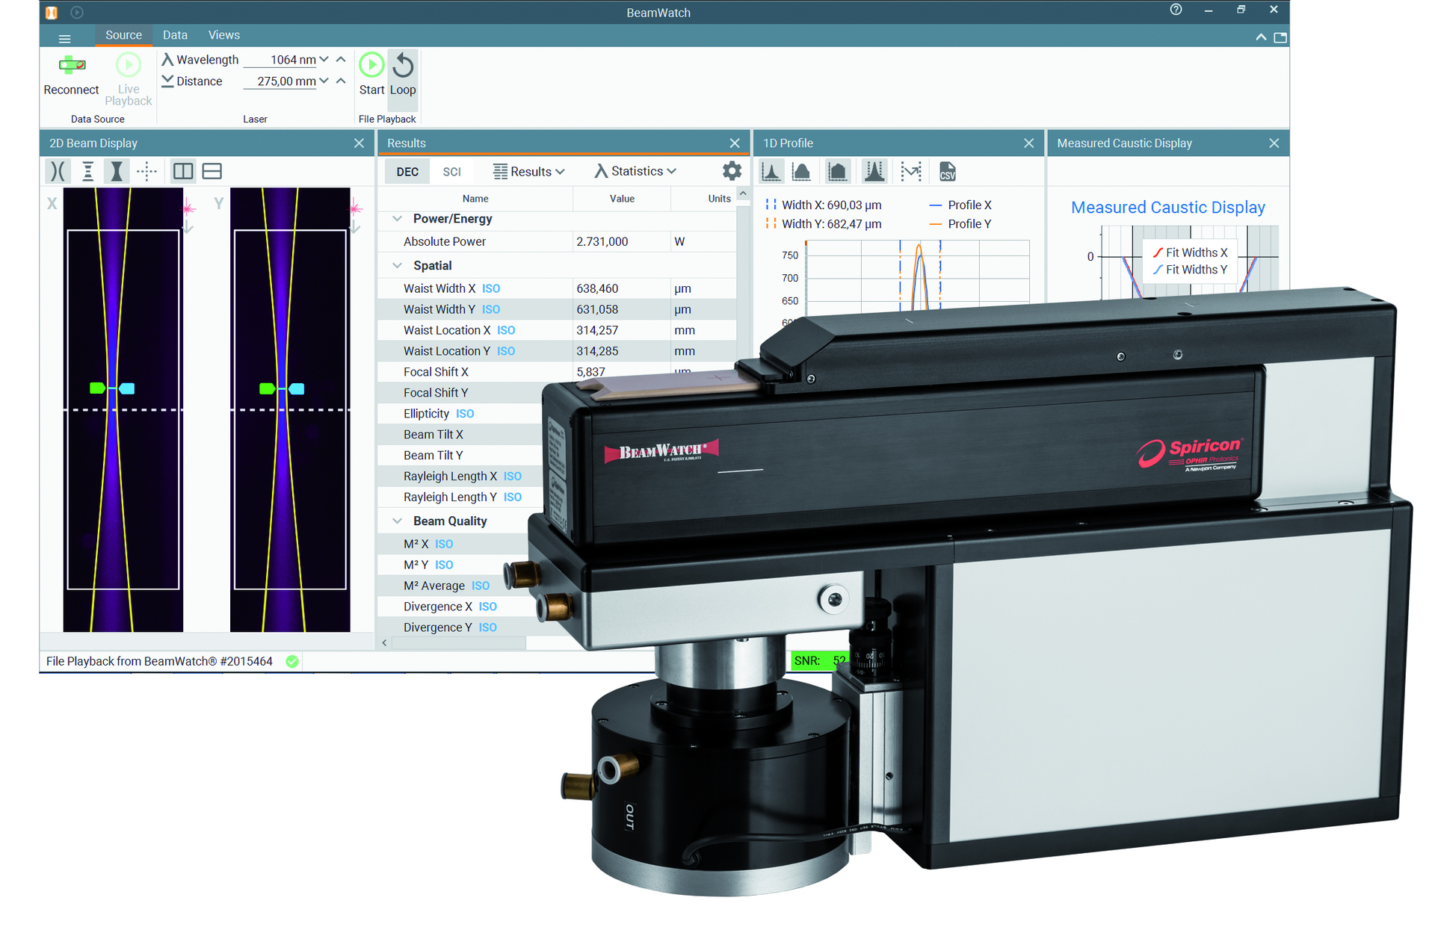Viewport: 1435px width, 930px height.
Task: Click the Distance value field
Action: pyautogui.click(x=281, y=81)
